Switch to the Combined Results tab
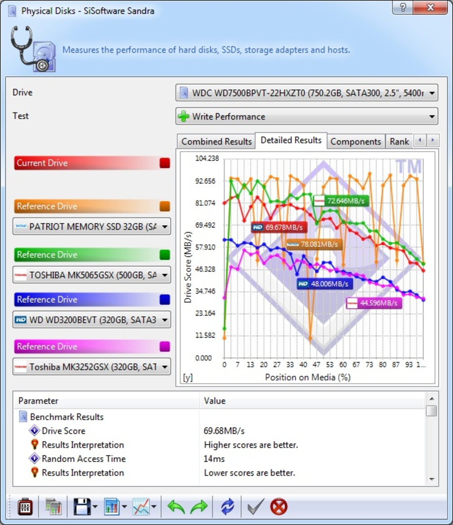Screen dimensions: 453x525 tap(216, 141)
